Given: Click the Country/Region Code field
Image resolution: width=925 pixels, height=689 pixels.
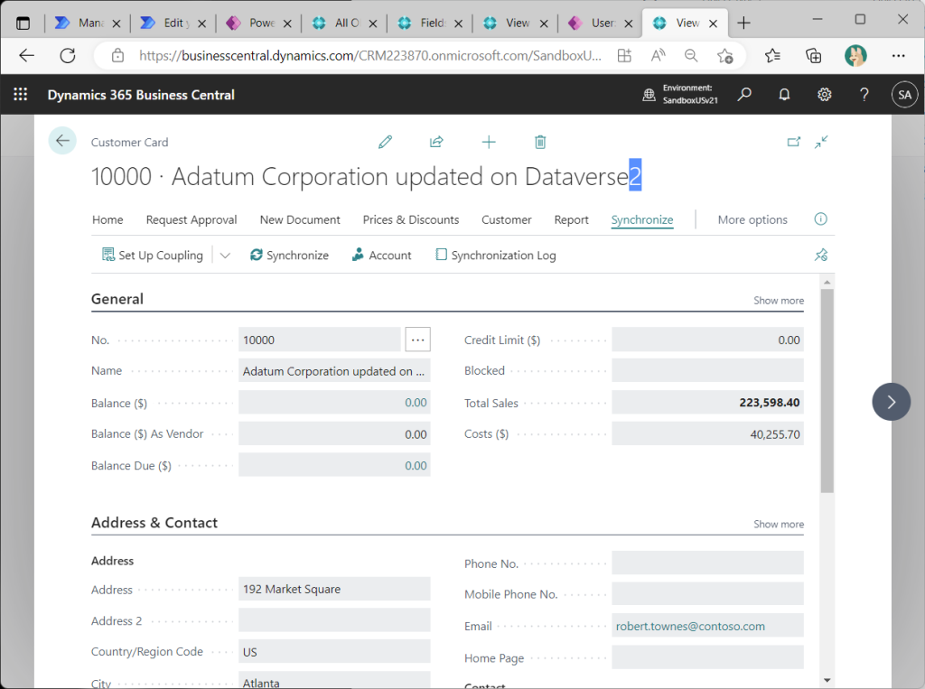Looking at the screenshot, I should tap(334, 652).
